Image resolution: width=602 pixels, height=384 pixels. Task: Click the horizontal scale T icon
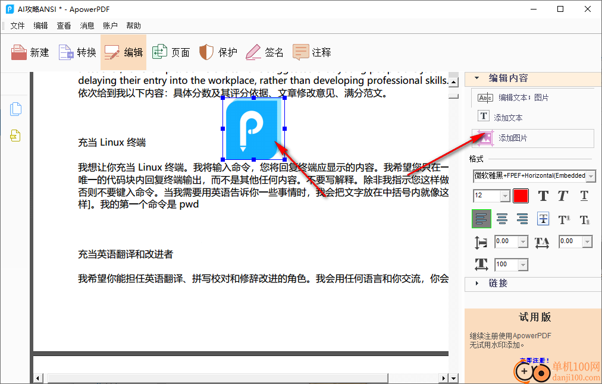pos(481,265)
